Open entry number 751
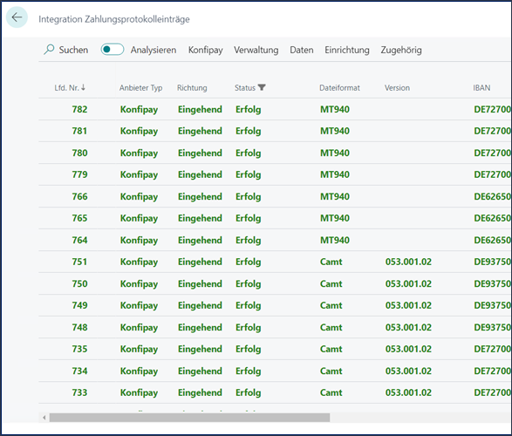 coord(79,262)
